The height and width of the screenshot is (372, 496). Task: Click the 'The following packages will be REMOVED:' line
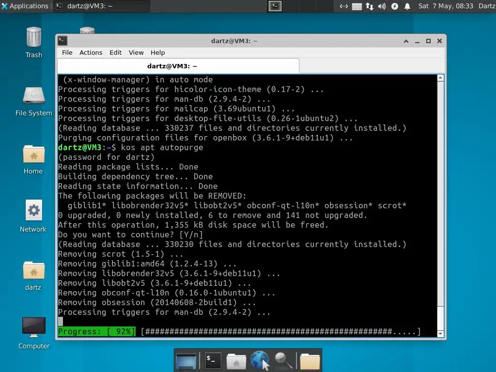tap(152, 196)
